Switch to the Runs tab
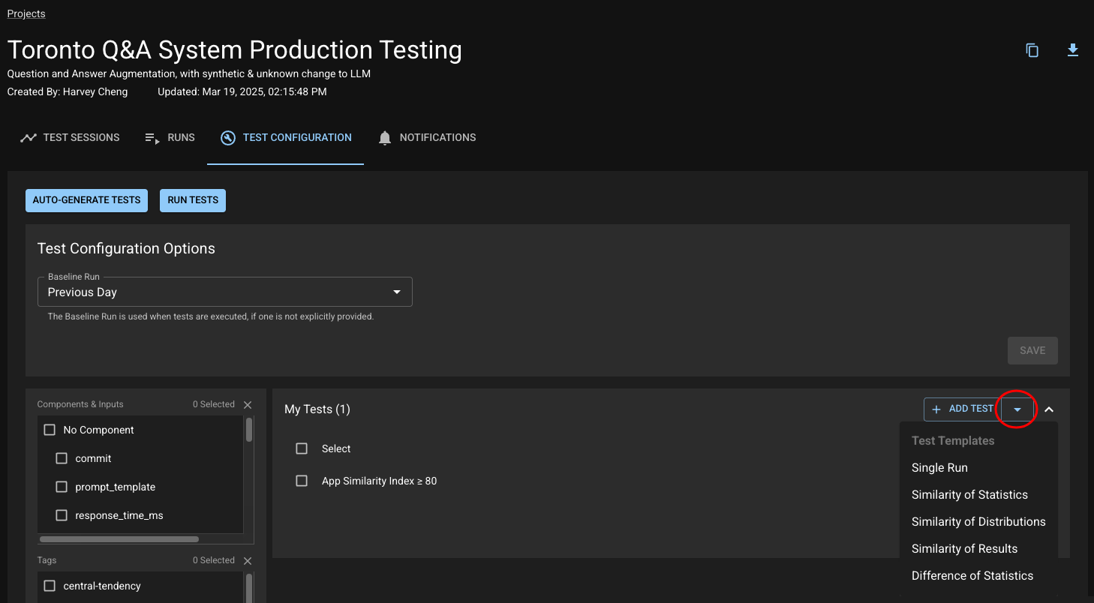1094x603 pixels. 170,138
